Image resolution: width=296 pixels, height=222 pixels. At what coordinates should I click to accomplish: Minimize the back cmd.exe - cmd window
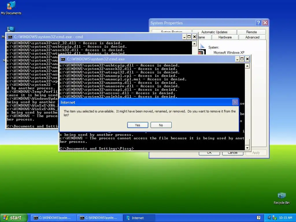(x=184, y=37)
